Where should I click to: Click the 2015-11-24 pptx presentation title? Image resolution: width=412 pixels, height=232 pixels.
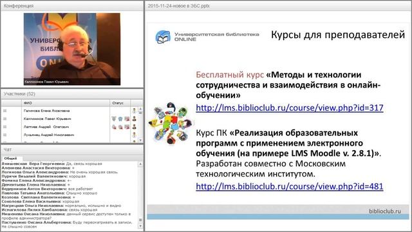pyautogui.click(x=179, y=6)
